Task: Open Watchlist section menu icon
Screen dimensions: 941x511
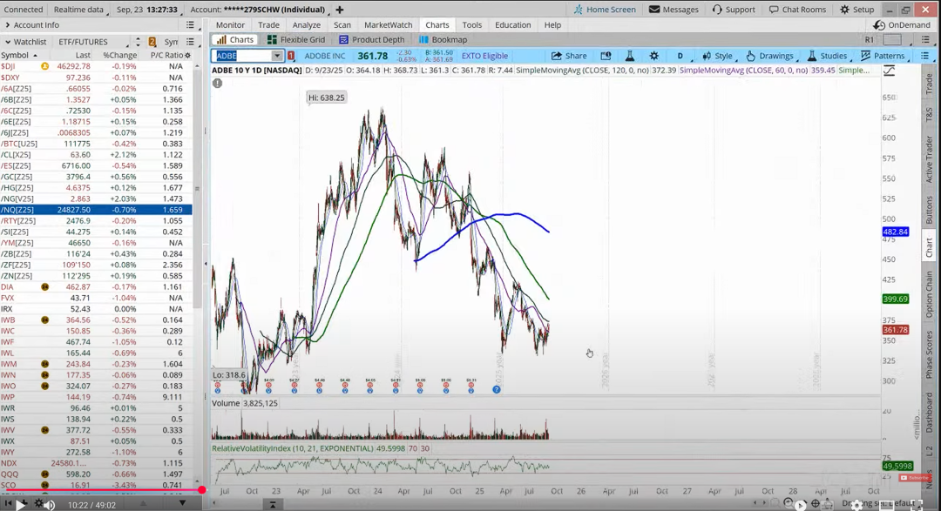Action: coord(190,42)
